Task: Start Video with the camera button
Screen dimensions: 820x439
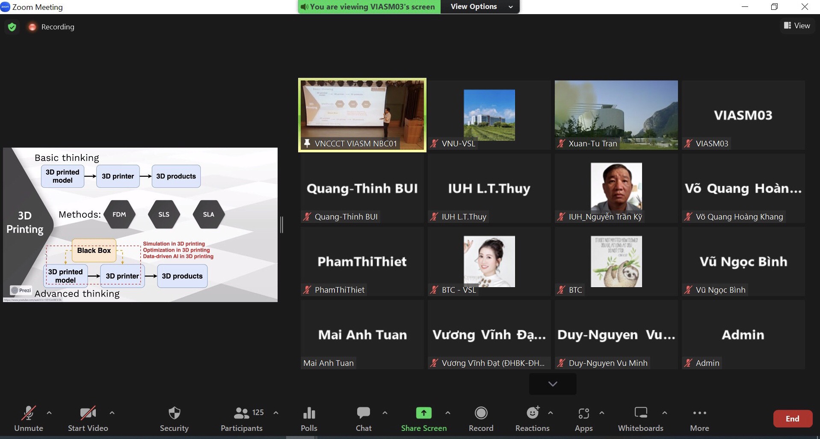Action: (x=88, y=413)
